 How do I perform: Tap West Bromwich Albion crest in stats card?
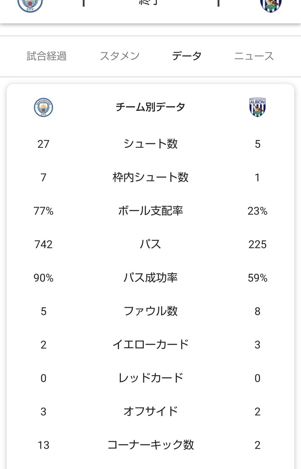[x=257, y=107]
